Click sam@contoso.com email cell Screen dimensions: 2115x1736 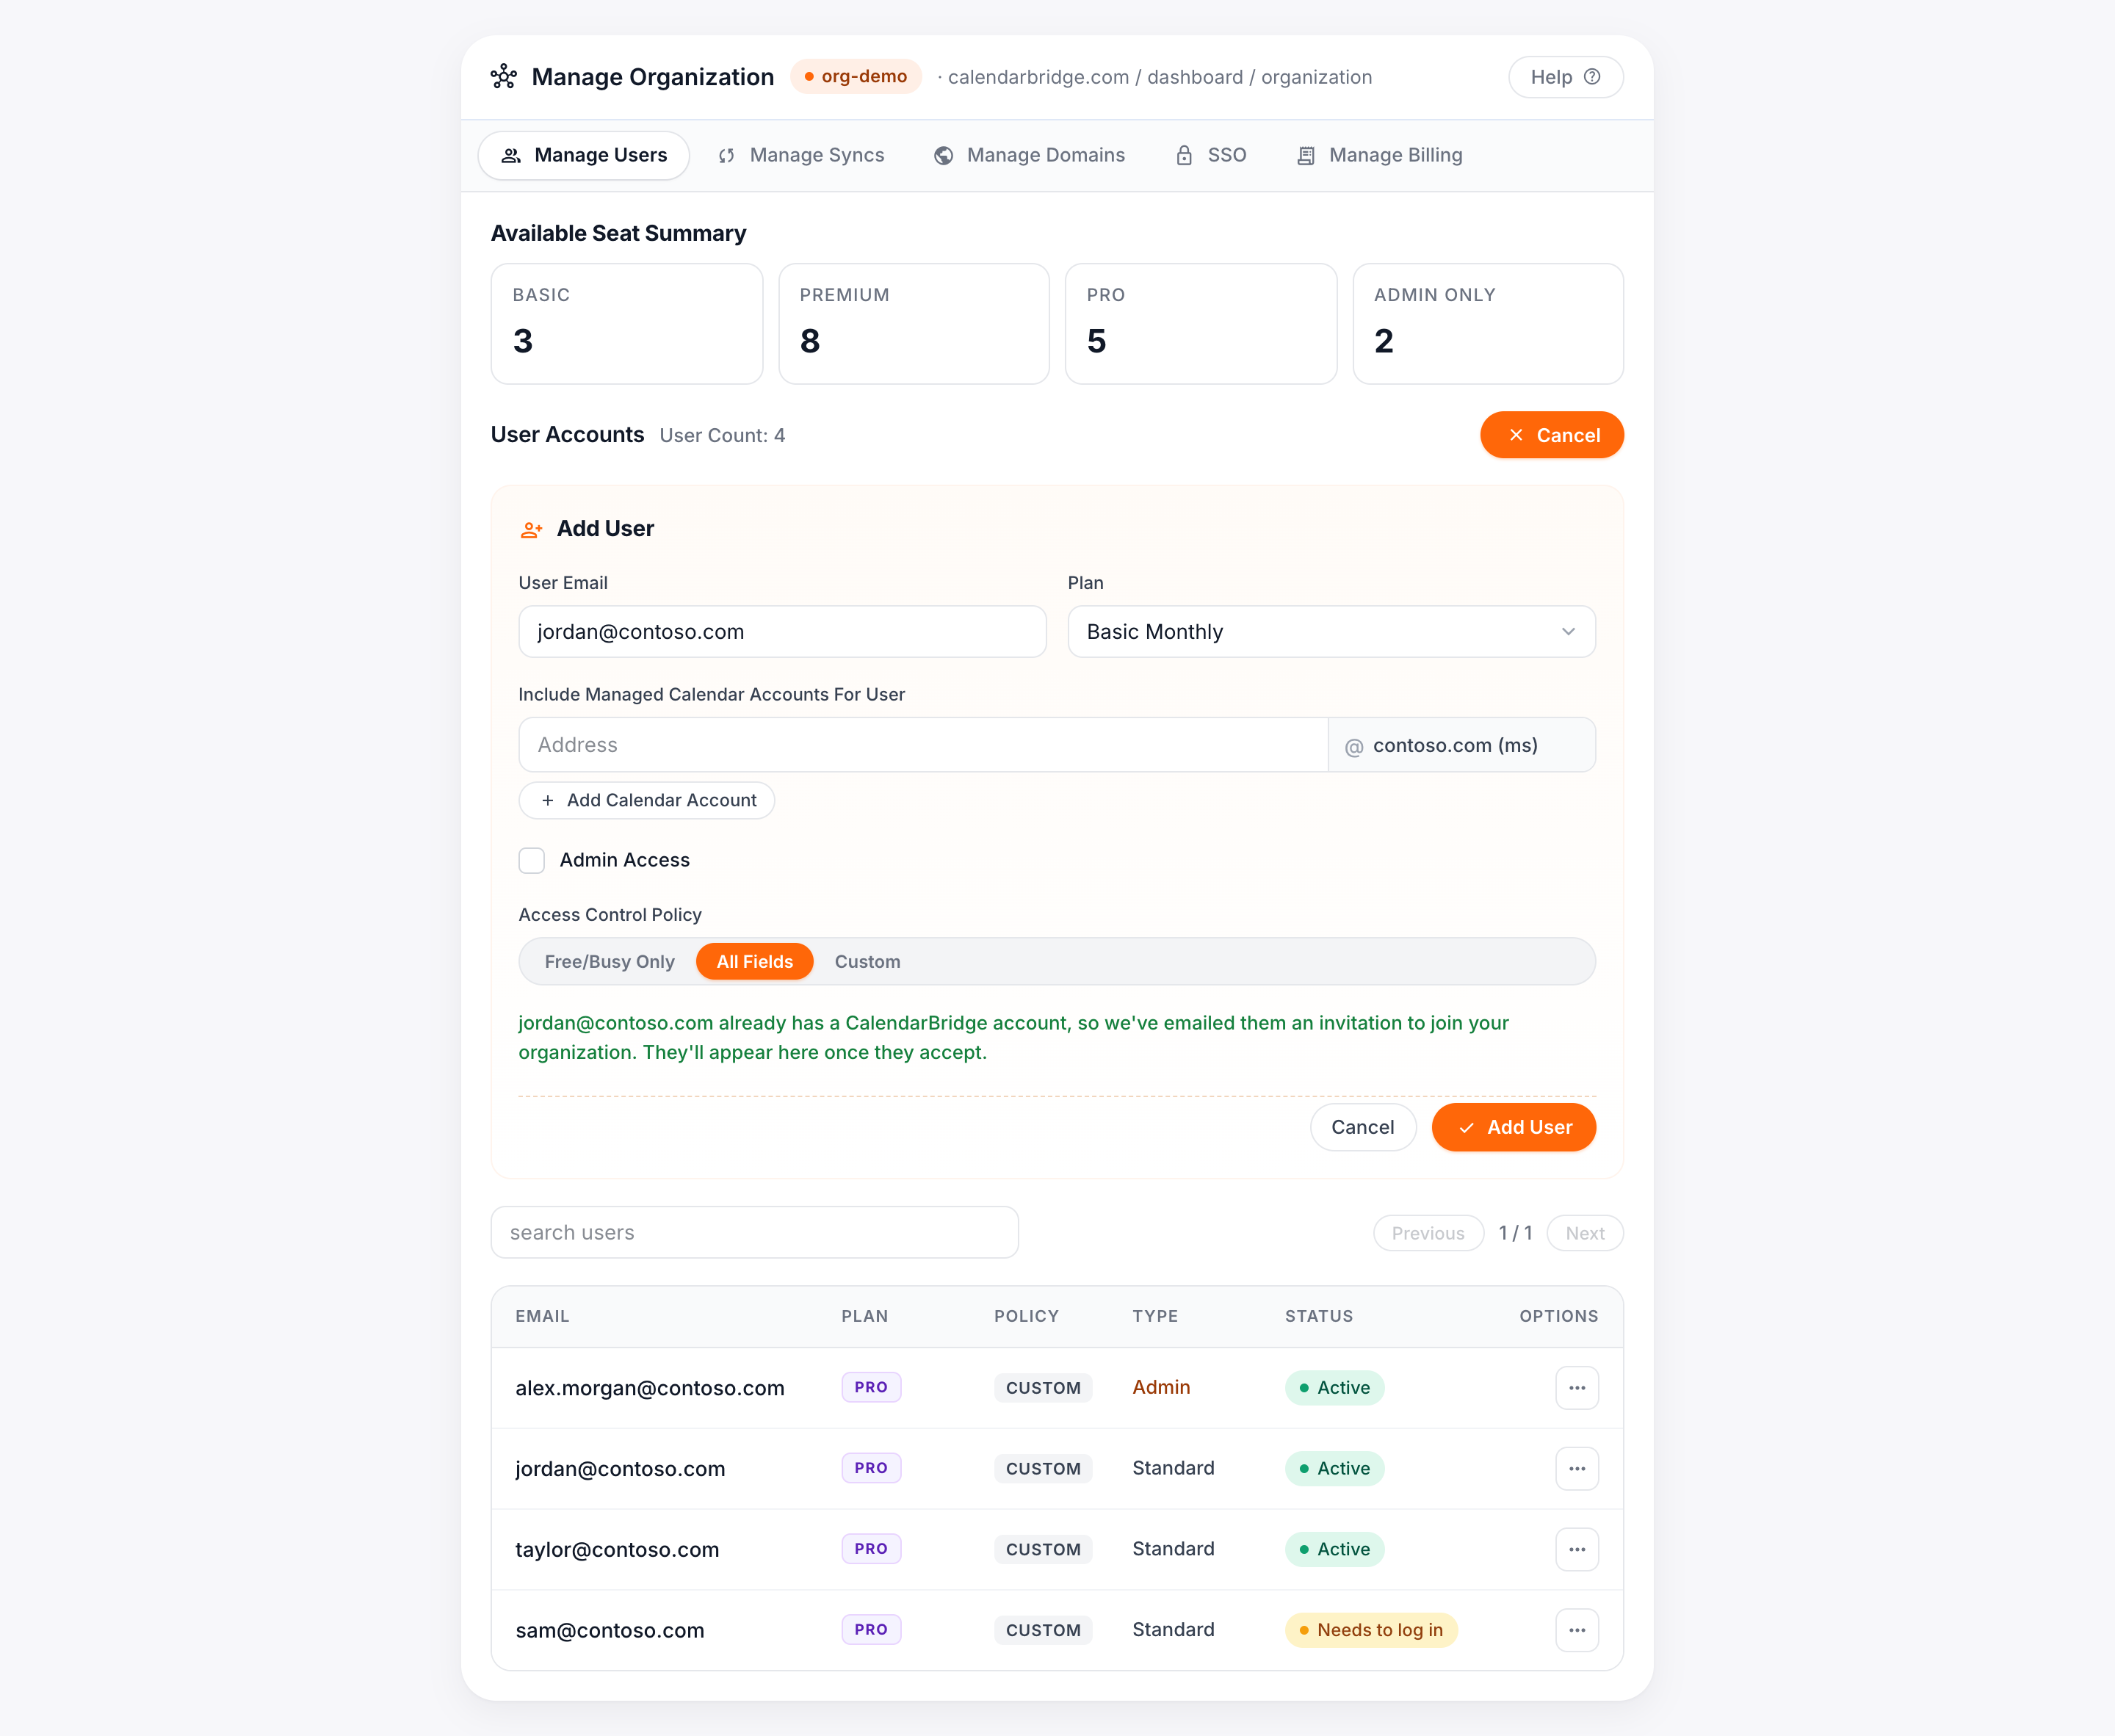pos(610,1631)
